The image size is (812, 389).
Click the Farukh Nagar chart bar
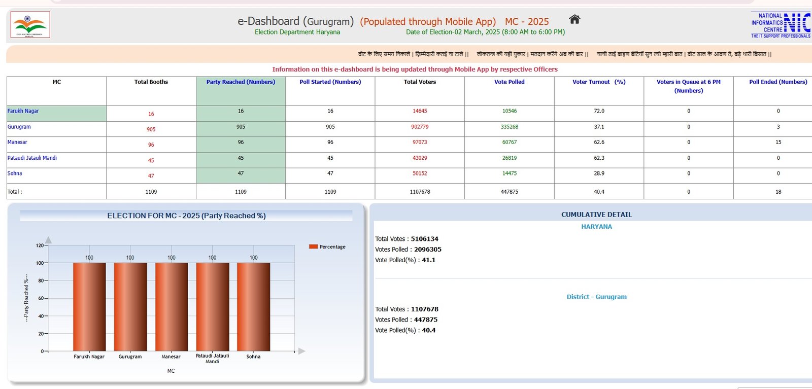pos(89,307)
